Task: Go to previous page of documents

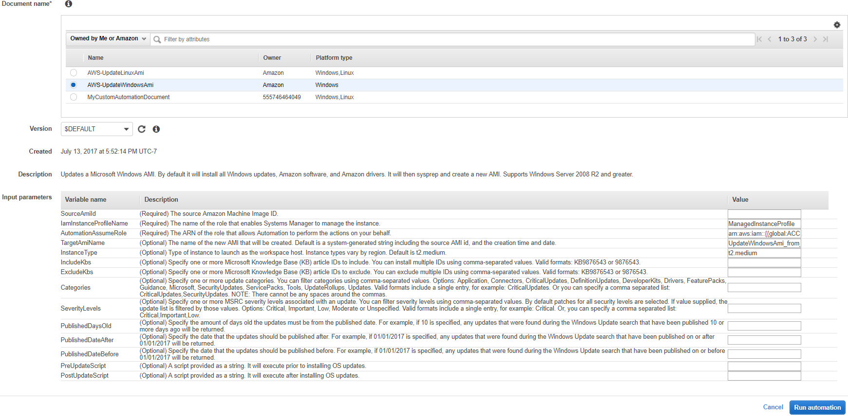Action: pyautogui.click(x=770, y=39)
